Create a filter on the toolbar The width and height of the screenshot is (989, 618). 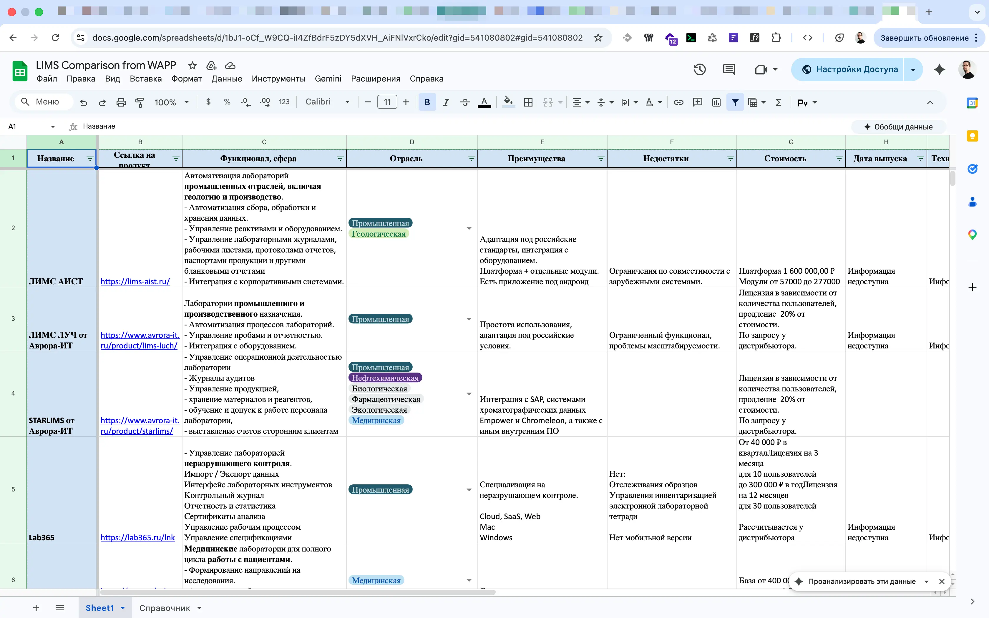coord(735,102)
